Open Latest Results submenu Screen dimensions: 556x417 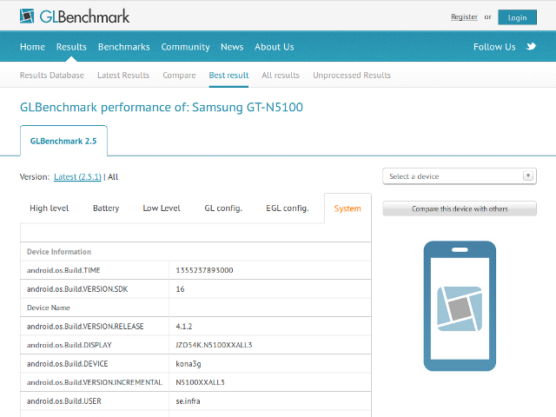pyautogui.click(x=123, y=76)
